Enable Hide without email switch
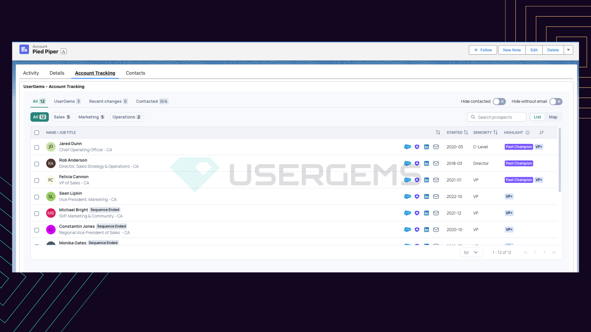 click(x=556, y=101)
